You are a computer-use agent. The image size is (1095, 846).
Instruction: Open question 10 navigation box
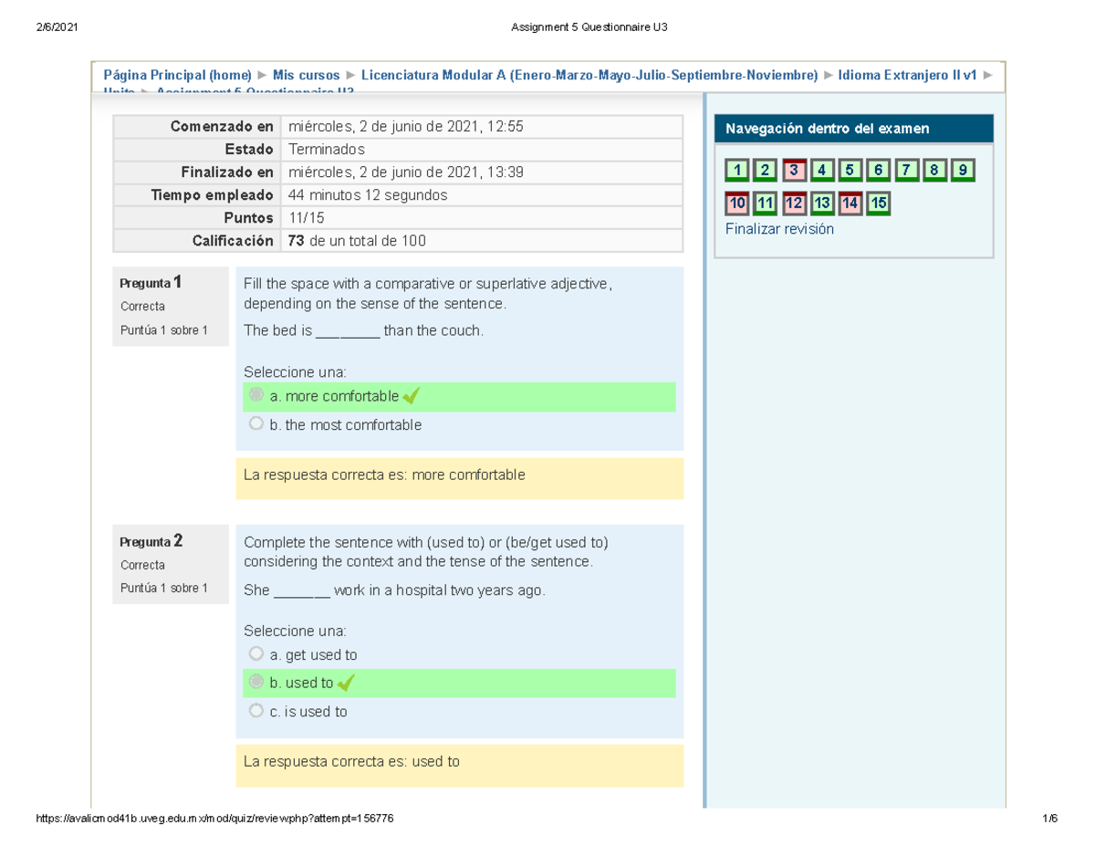[x=737, y=204]
